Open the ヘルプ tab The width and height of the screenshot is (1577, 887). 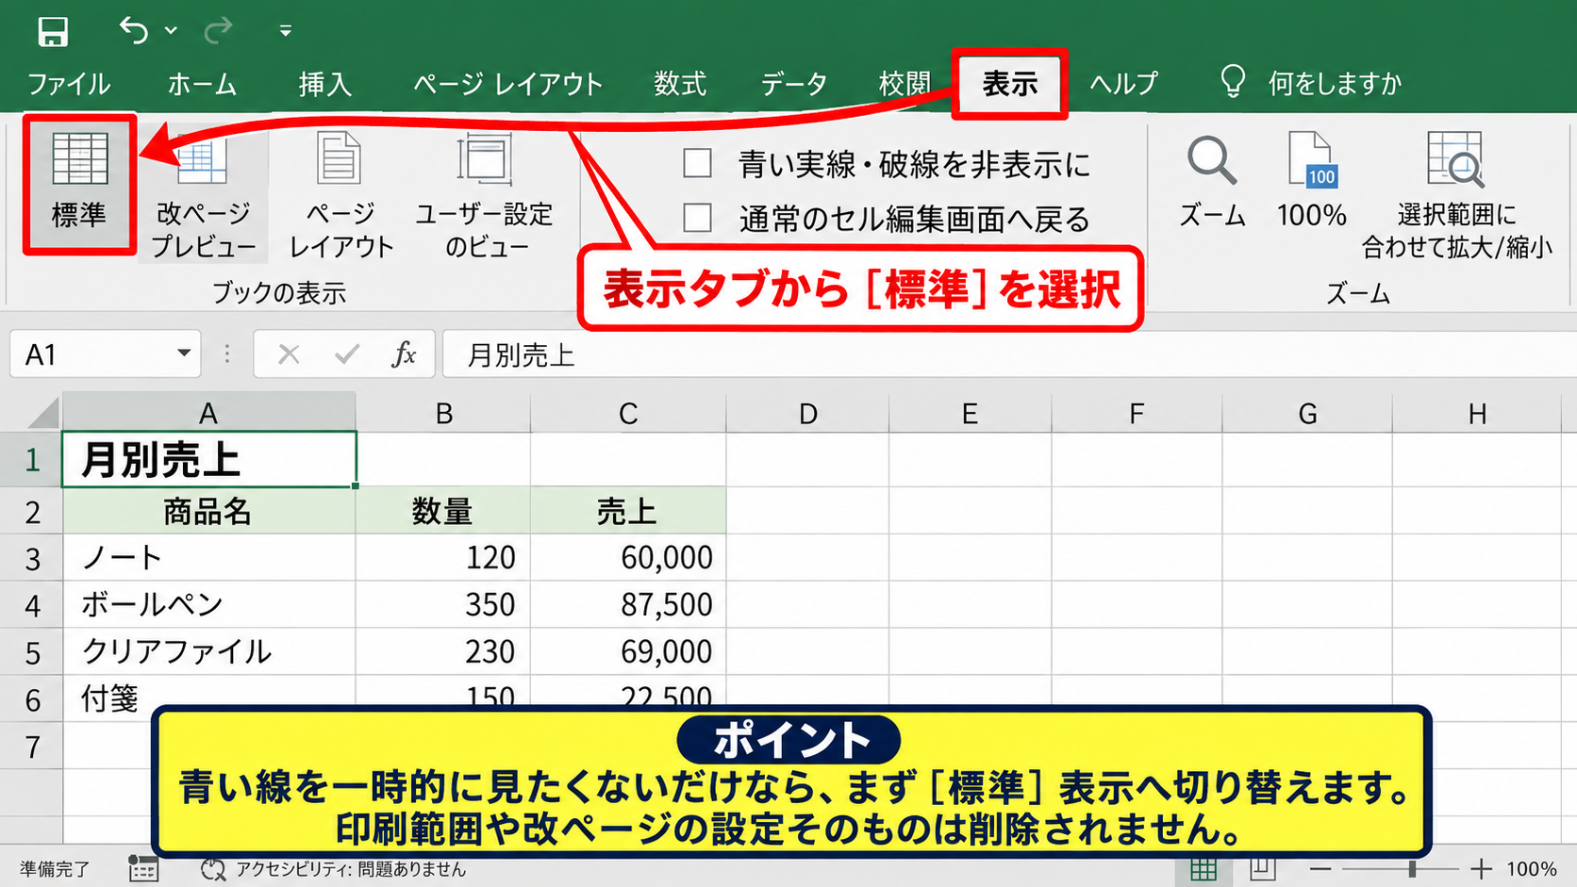(1123, 84)
